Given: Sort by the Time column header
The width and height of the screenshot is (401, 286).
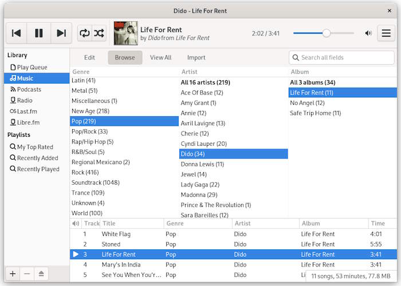Looking at the screenshot, I should [x=383, y=224].
